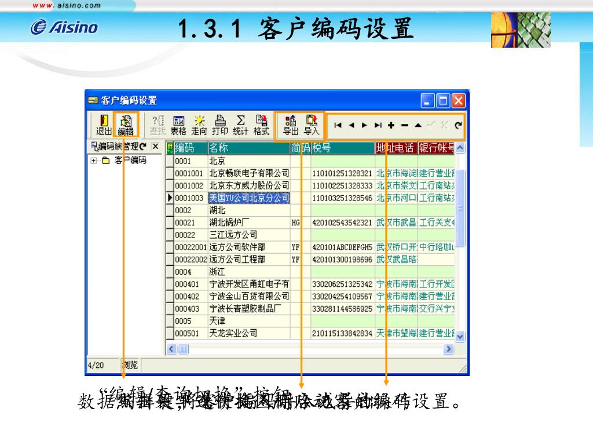Go to next record navigator arrow

click(365, 125)
